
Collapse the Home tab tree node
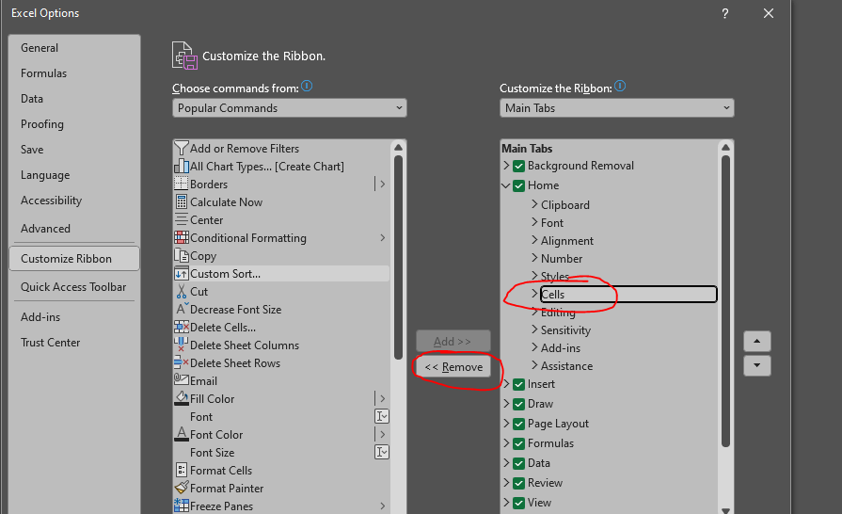click(506, 185)
